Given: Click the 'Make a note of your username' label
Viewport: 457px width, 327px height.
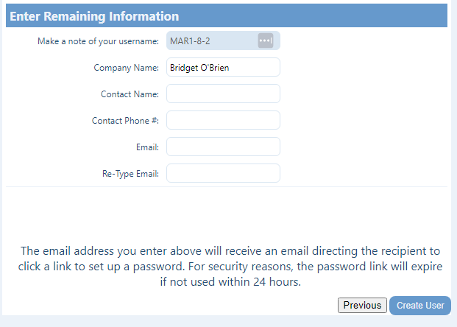Looking at the screenshot, I should pos(98,41).
